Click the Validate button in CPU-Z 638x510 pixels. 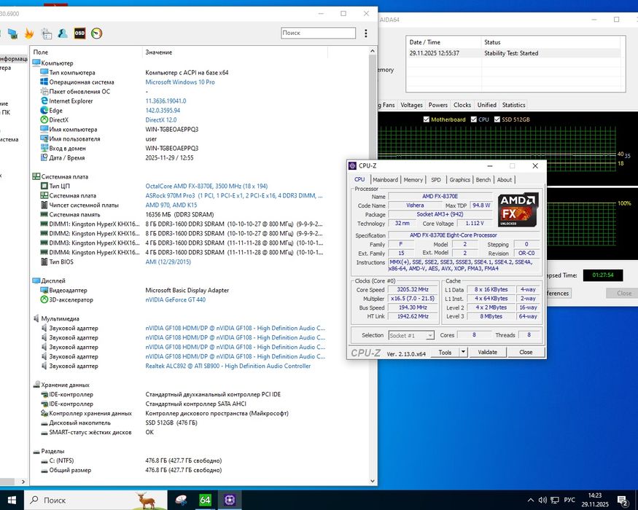click(x=488, y=352)
